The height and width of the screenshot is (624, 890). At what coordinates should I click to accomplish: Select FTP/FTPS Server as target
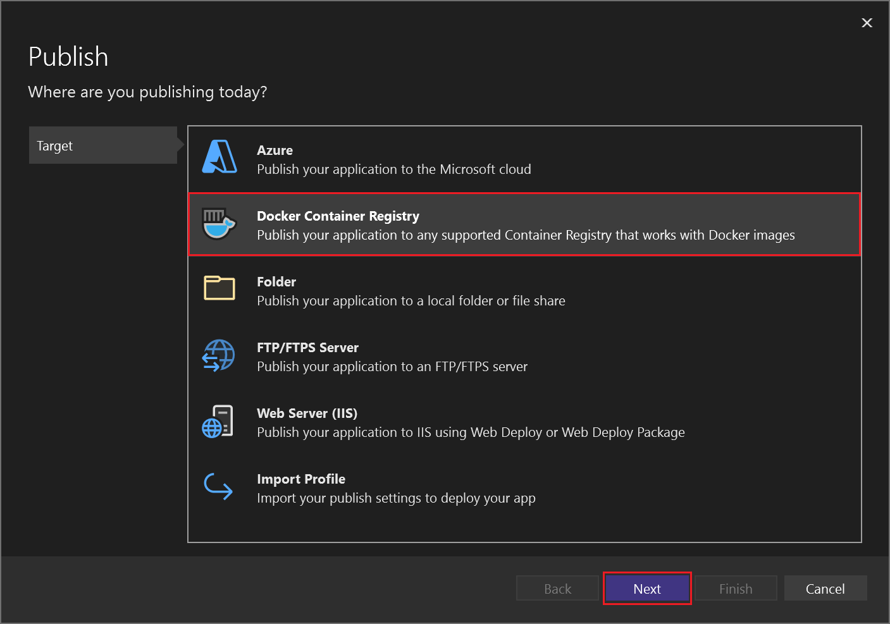pos(443,356)
